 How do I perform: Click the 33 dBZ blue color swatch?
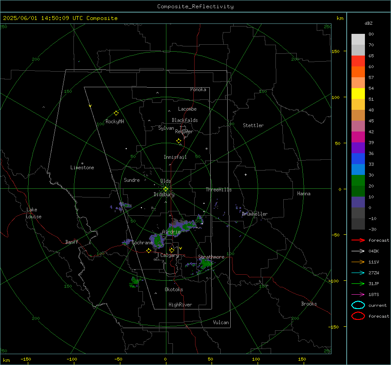(x=358, y=159)
